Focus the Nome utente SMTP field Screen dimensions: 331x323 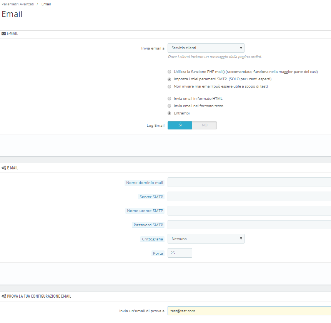pyautogui.click(x=249, y=210)
